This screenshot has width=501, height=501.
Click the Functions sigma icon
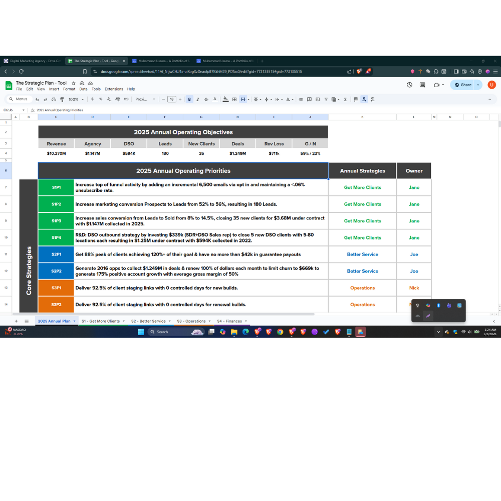pos(345,99)
